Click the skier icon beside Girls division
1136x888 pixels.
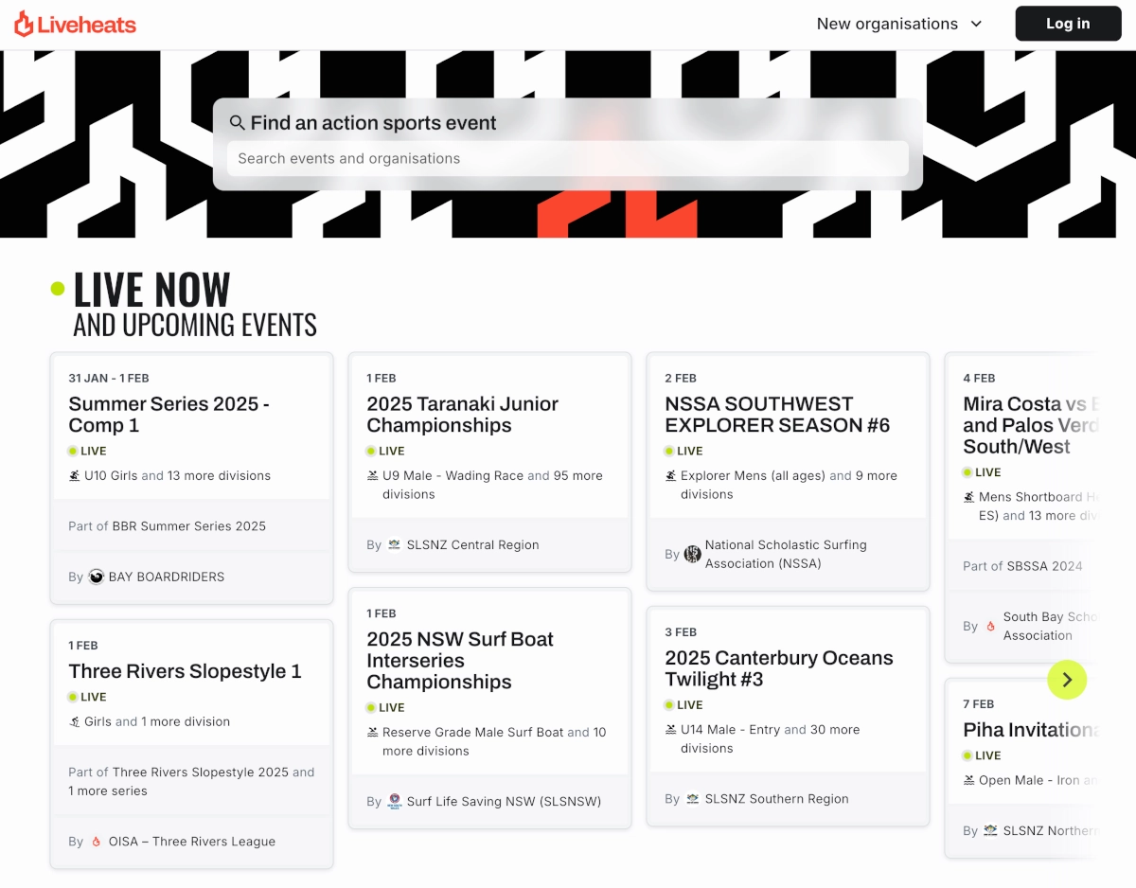coord(75,721)
